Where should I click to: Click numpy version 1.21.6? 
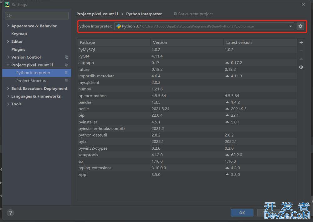pos(157,89)
